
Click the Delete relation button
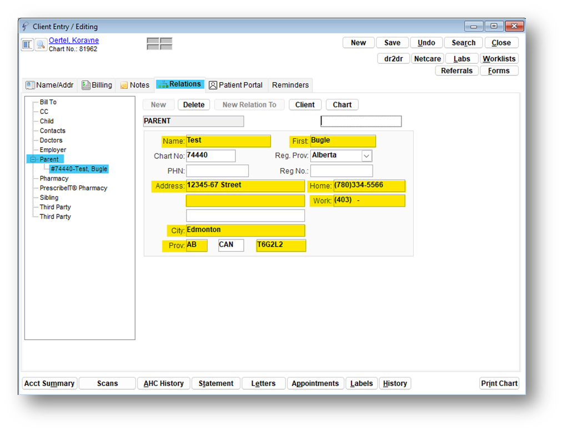[194, 104]
